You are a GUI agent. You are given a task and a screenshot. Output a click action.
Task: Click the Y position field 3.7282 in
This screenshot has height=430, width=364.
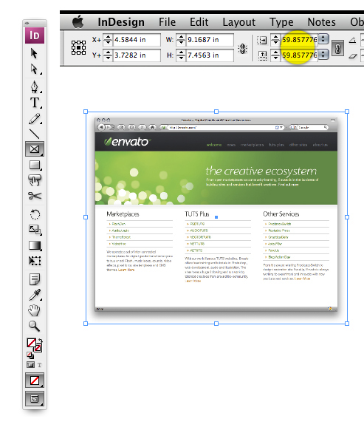(137, 55)
